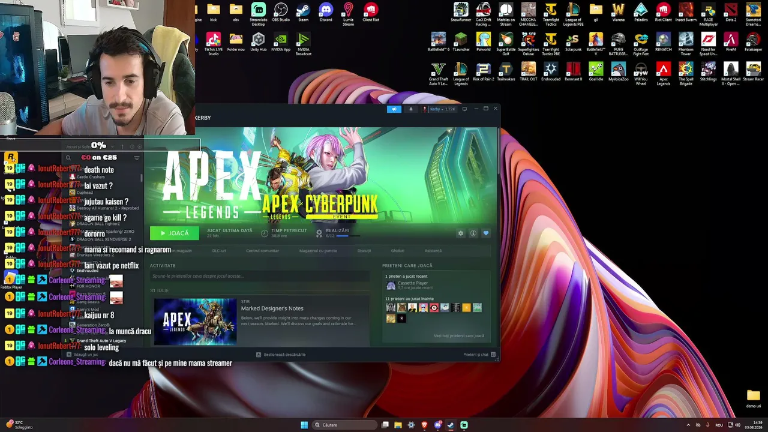Click the activity status input field
This screenshot has height=432, width=768.
[260, 276]
